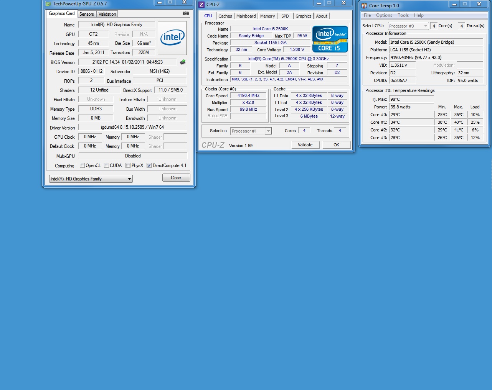Click the VID value 1.3611 v
Image resolution: width=492 pixels, height=390 pixels.
click(402, 65)
